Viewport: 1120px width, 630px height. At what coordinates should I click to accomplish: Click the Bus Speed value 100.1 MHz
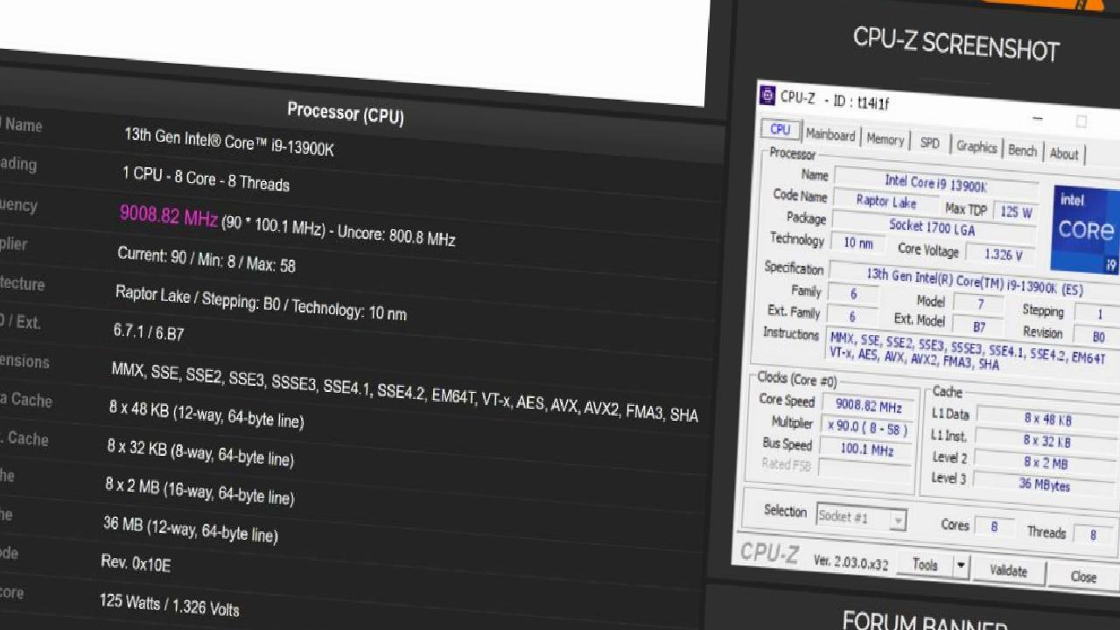point(866,450)
